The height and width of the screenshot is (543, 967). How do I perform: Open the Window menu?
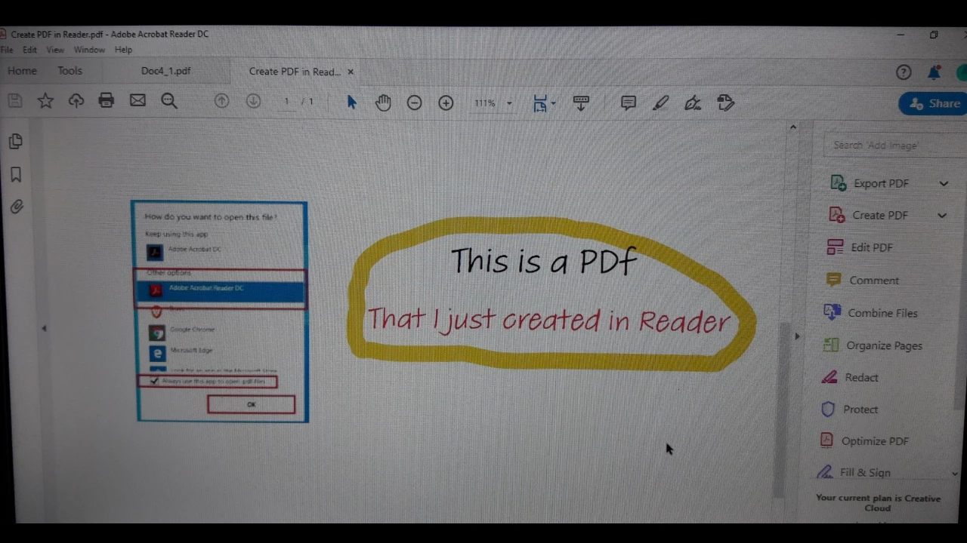click(89, 50)
